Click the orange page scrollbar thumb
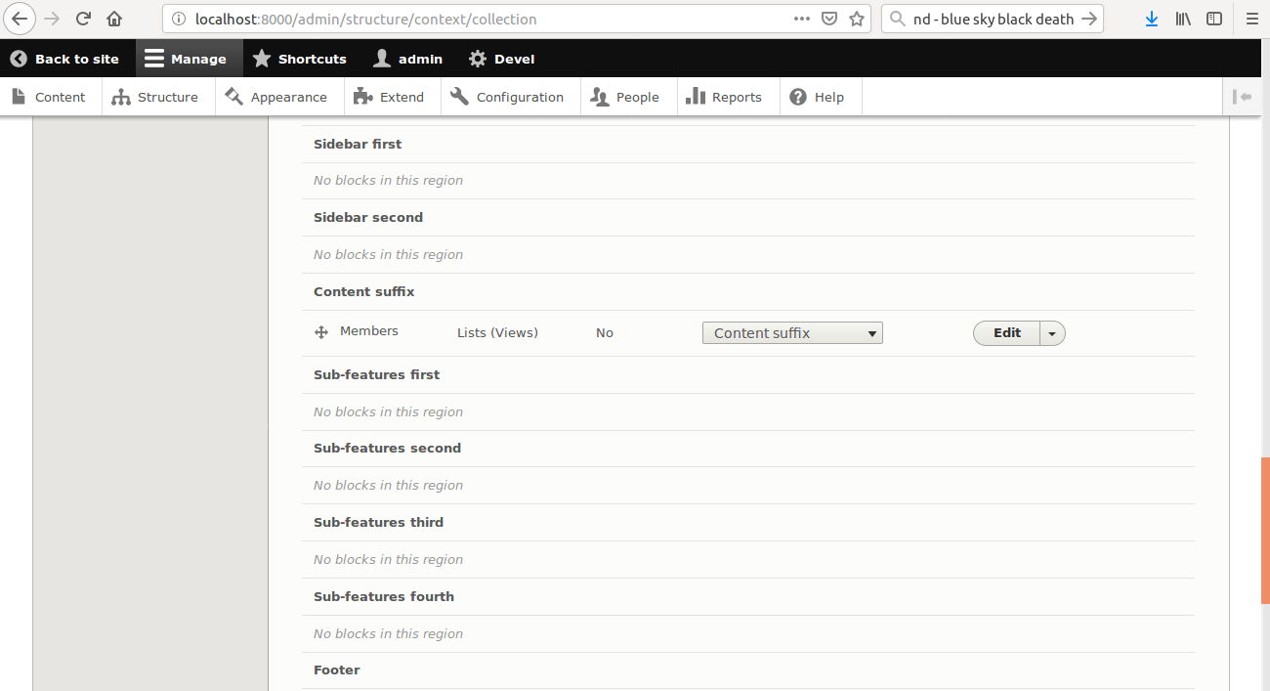The width and height of the screenshot is (1270, 691). [1265, 533]
